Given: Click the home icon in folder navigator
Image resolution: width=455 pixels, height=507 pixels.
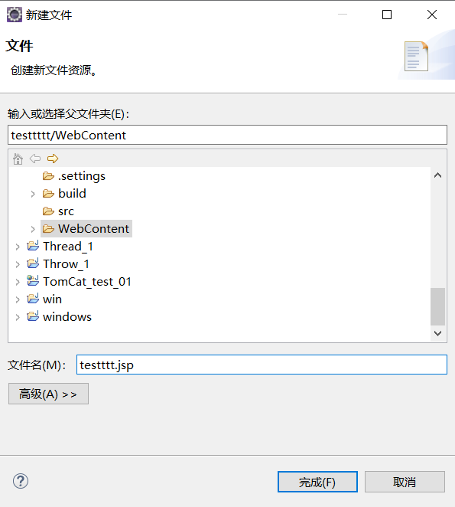Looking at the screenshot, I should (18, 159).
